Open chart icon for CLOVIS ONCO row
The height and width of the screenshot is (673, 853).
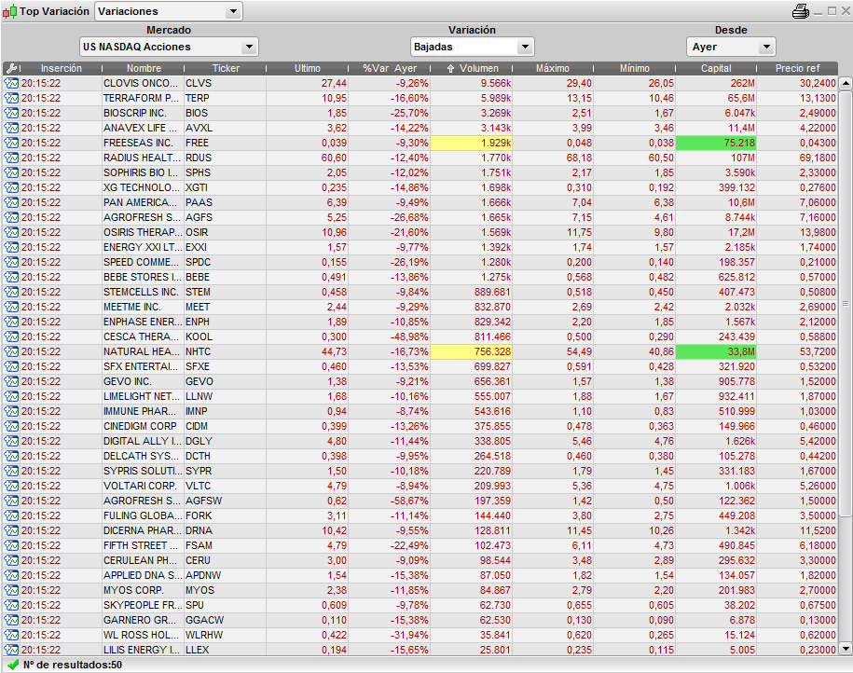(11, 83)
